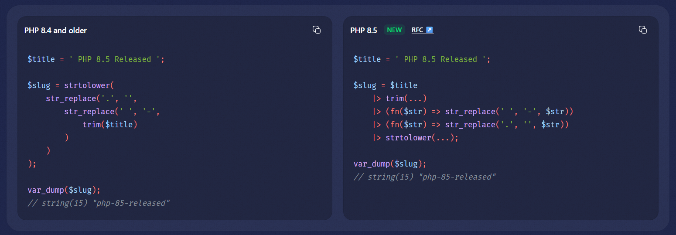
Task: Click the $title assignment in PHP 8.5 panel
Action: 422,59
